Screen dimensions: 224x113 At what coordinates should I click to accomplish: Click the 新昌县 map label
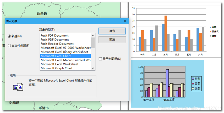tap(42, 13)
